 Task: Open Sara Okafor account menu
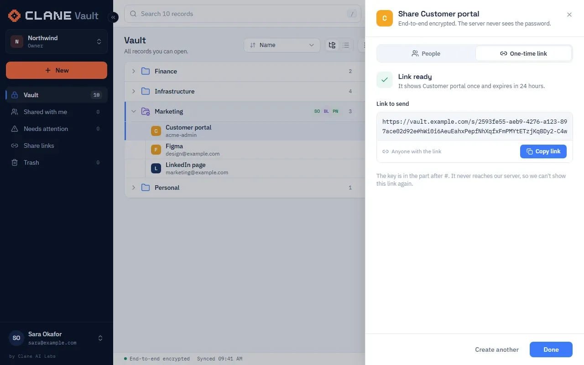(x=57, y=338)
